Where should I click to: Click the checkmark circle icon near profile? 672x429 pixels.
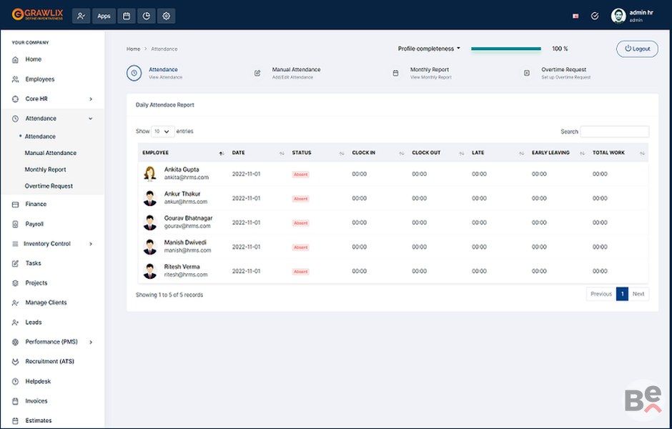tap(594, 16)
